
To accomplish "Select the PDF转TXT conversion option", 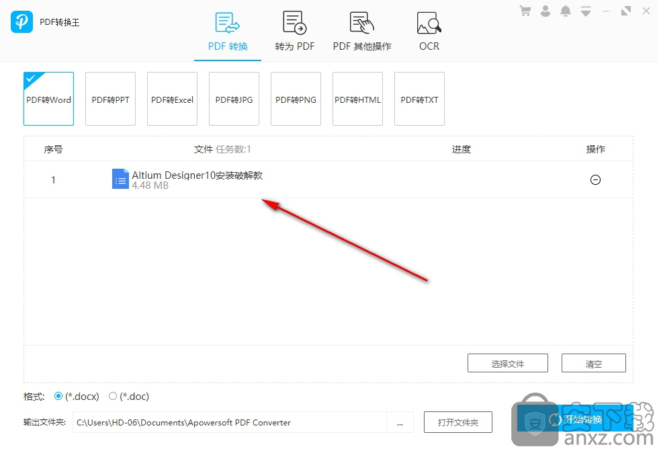I will point(419,99).
